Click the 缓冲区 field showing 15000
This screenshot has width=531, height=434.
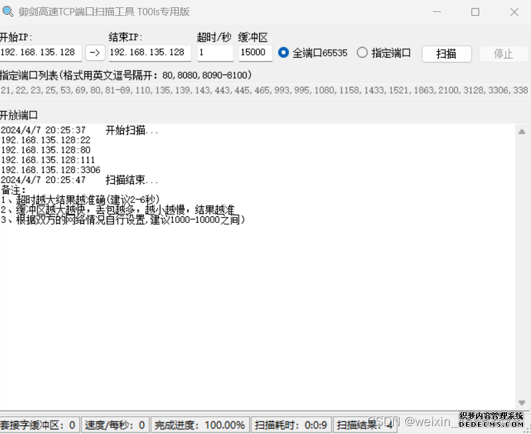click(x=255, y=53)
